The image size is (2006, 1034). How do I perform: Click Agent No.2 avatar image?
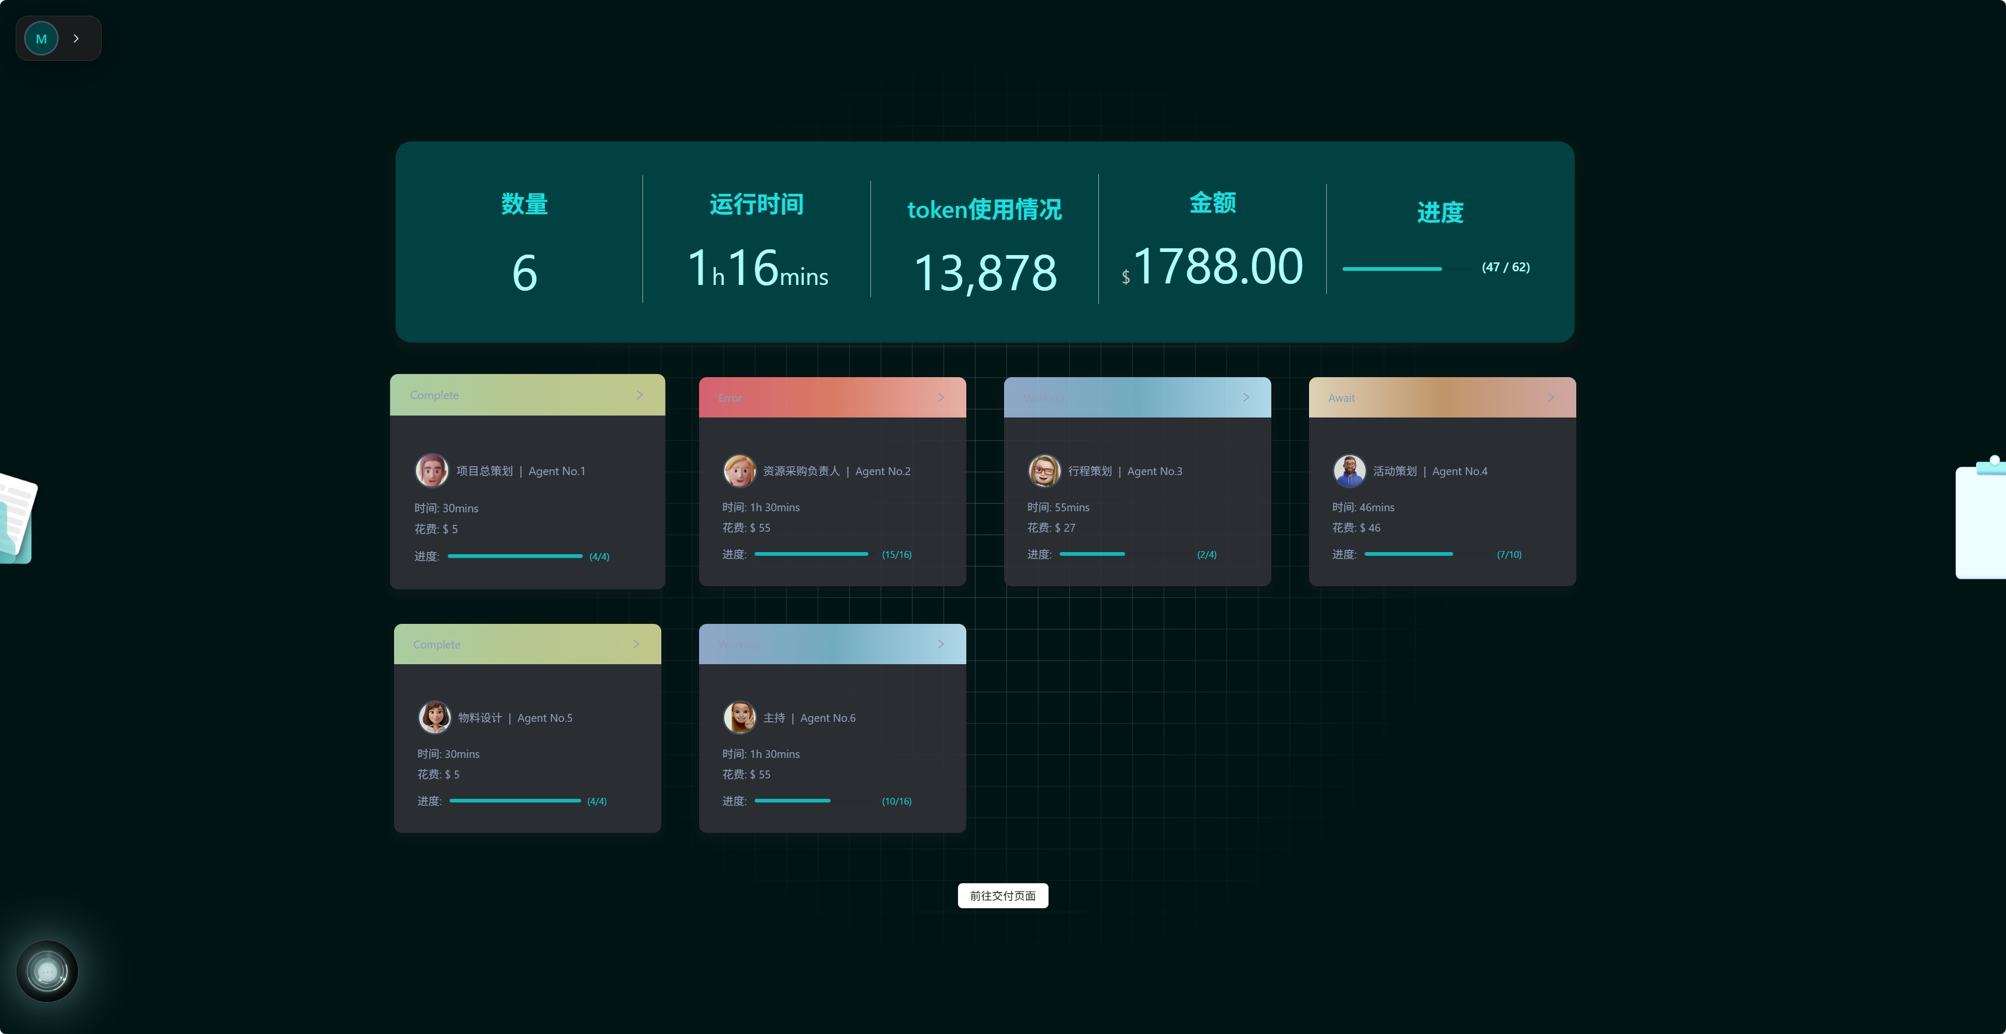(x=739, y=470)
